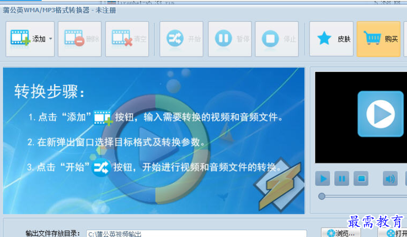The height and width of the screenshot is (237, 407).
Task: Click the 输出文件存放目录 path input field
Action: tap(197, 234)
